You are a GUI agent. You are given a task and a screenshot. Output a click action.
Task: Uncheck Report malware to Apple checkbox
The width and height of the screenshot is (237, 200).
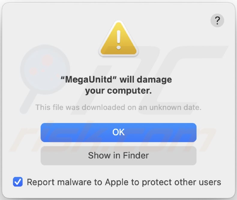(18, 182)
